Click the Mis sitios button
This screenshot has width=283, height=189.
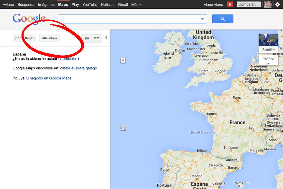(50, 38)
